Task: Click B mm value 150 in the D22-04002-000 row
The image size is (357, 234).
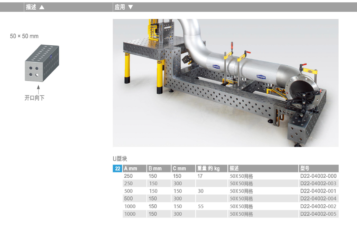Action: click(x=153, y=176)
